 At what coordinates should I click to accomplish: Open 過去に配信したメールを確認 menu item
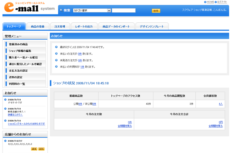tap(25, 64)
